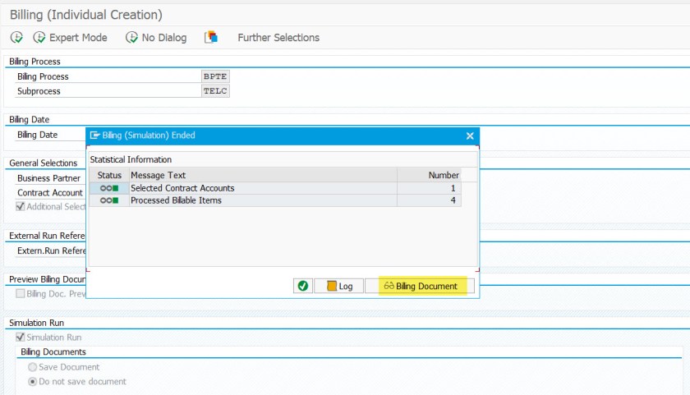Click the number 4 for Processed Billable Items

(453, 200)
